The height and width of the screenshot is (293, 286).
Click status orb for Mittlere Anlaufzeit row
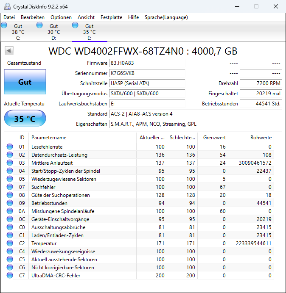pyautogui.click(x=10, y=163)
